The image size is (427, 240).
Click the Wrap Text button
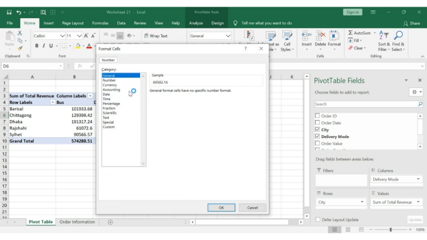(156, 36)
